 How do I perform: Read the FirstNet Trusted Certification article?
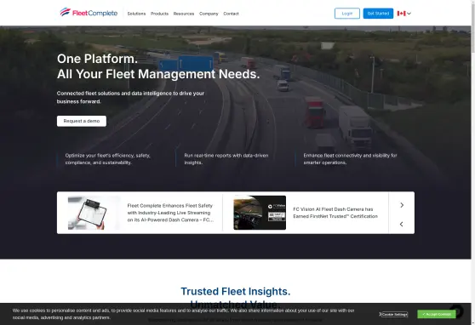click(x=335, y=213)
